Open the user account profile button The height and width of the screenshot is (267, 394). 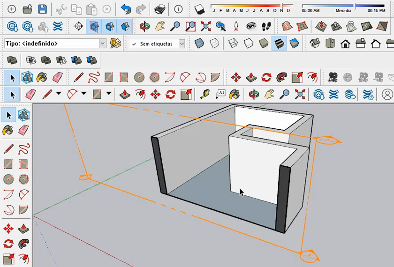(x=387, y=94)
